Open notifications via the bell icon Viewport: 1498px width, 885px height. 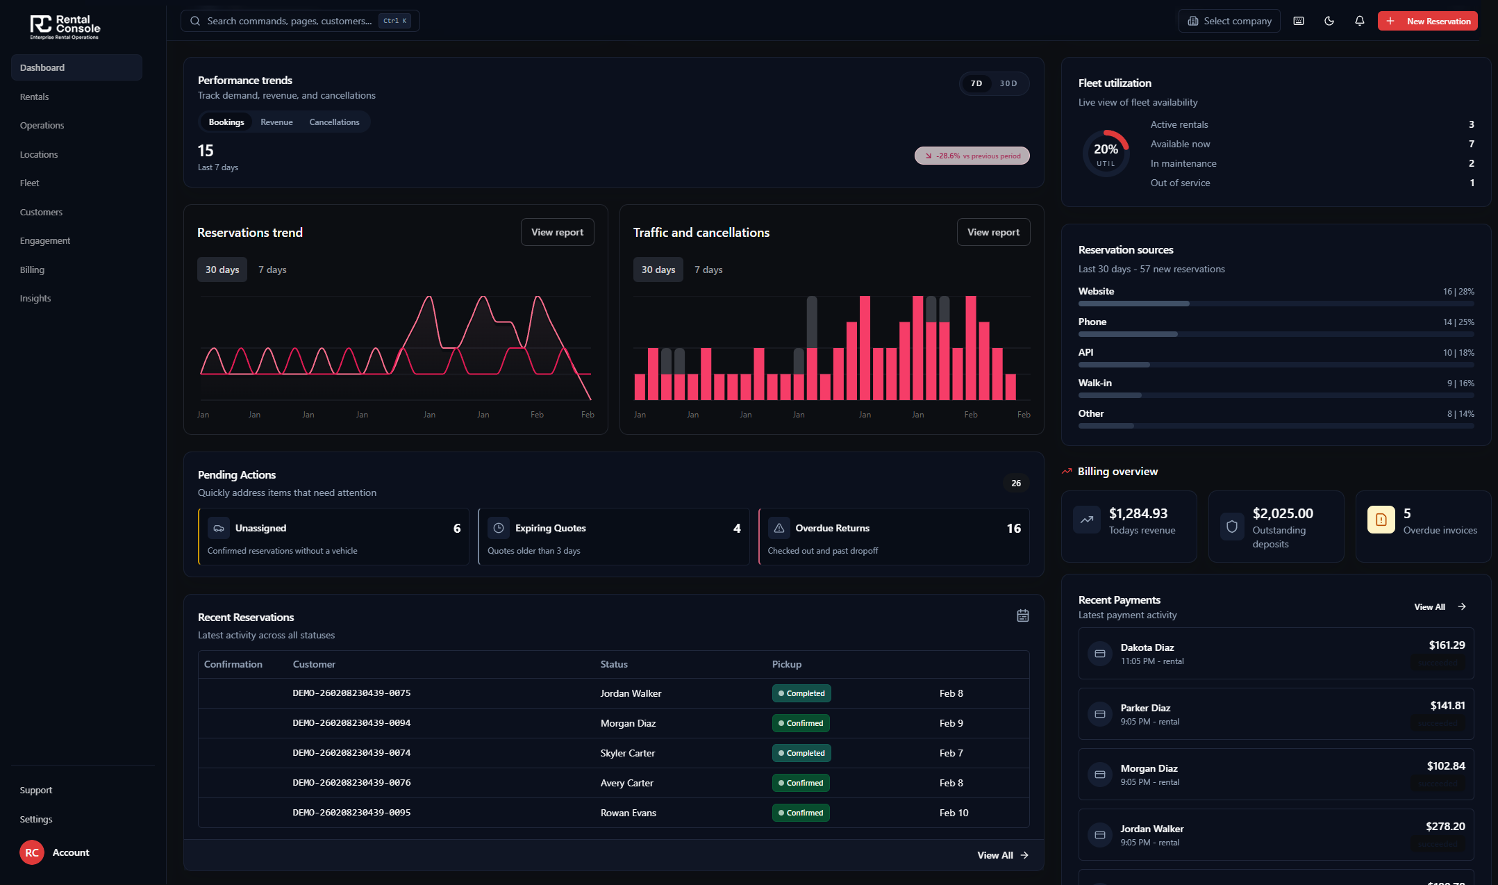point(1359,21)
